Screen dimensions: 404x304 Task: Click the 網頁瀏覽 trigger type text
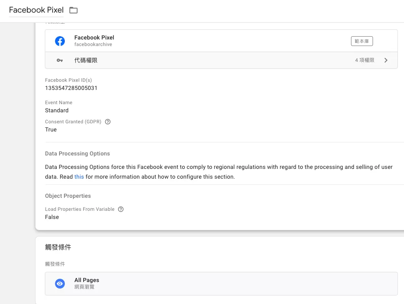[x=84, y=287]
